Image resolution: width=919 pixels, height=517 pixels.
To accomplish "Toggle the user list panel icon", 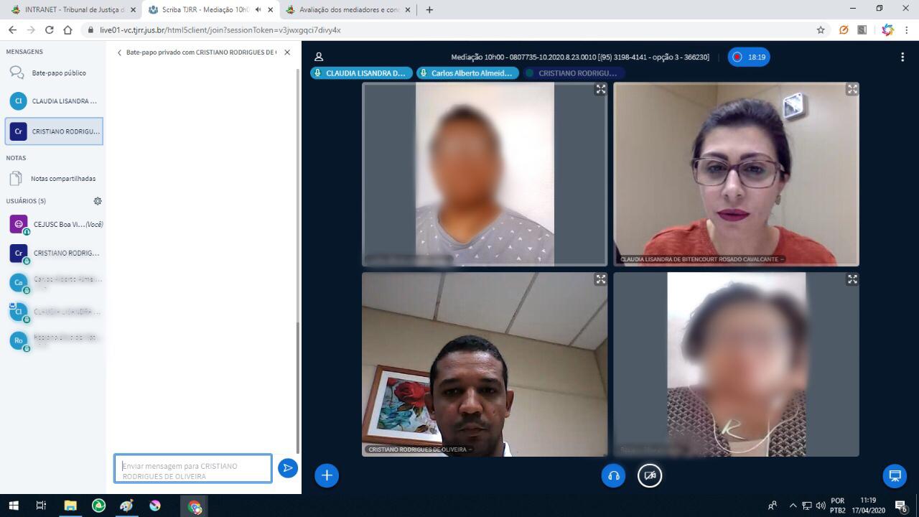I will (319, 57).
